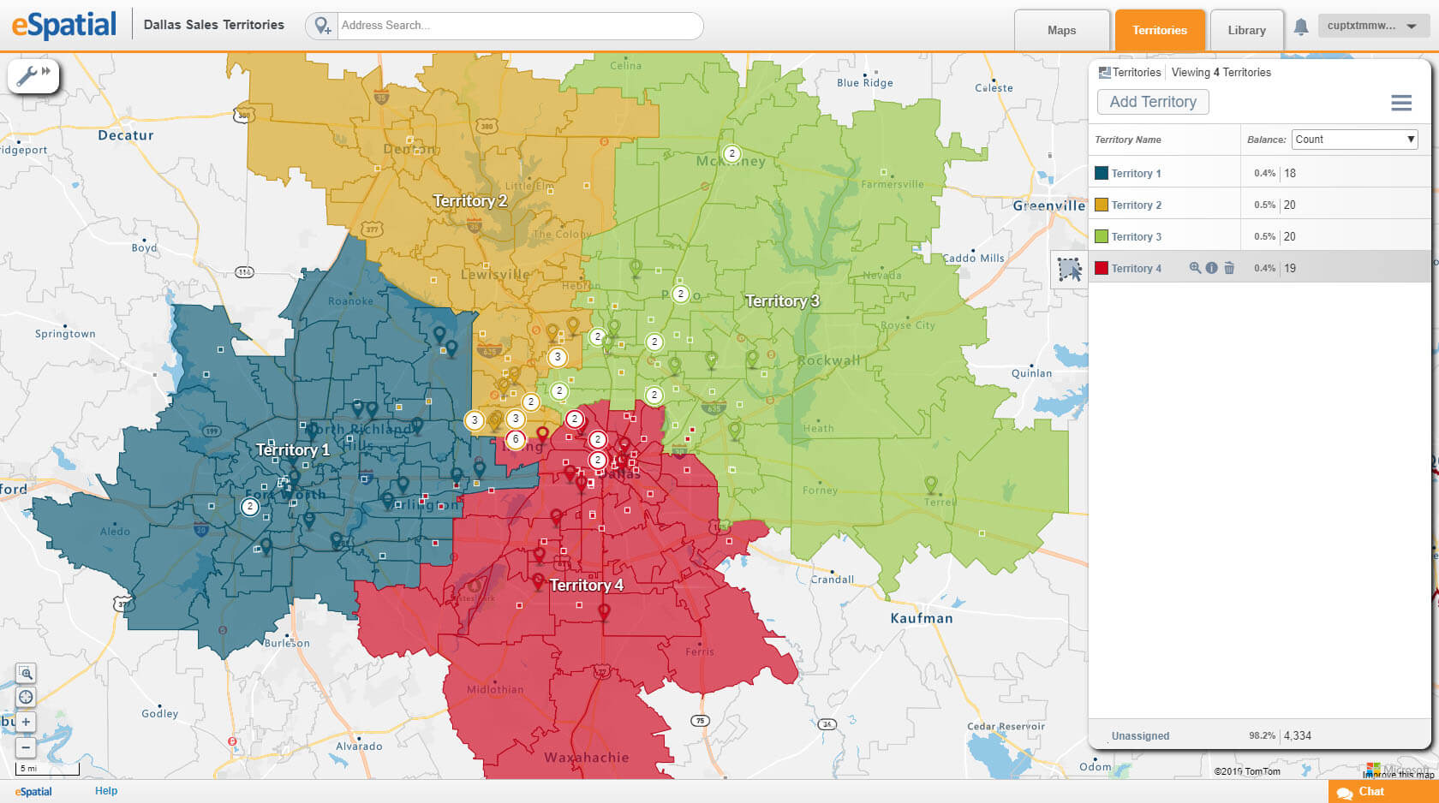The image size is (1439, 803).
Task: Click the cluster marker labeled 6
Action: pyautogui.click(x=516, y=439)
